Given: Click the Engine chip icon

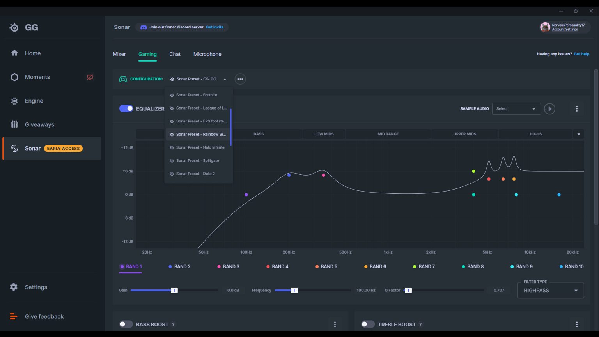Looking at the screenshot, I should tap(14, 101).
